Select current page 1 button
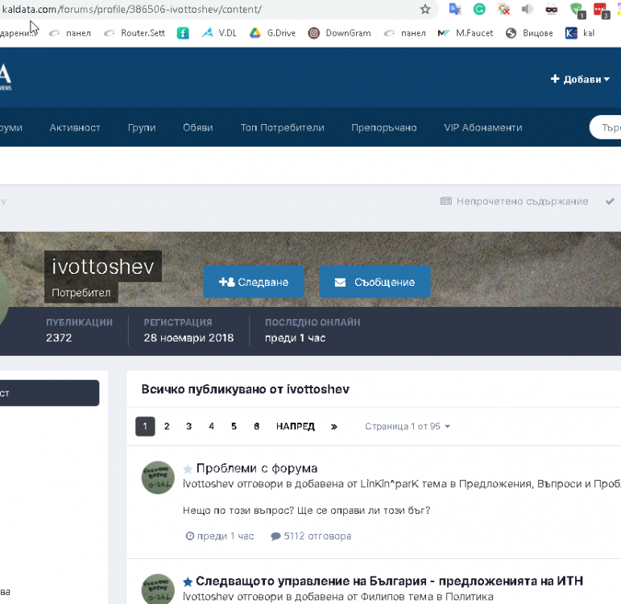Screen dimensions: 621x604 [x=145, y=426]
